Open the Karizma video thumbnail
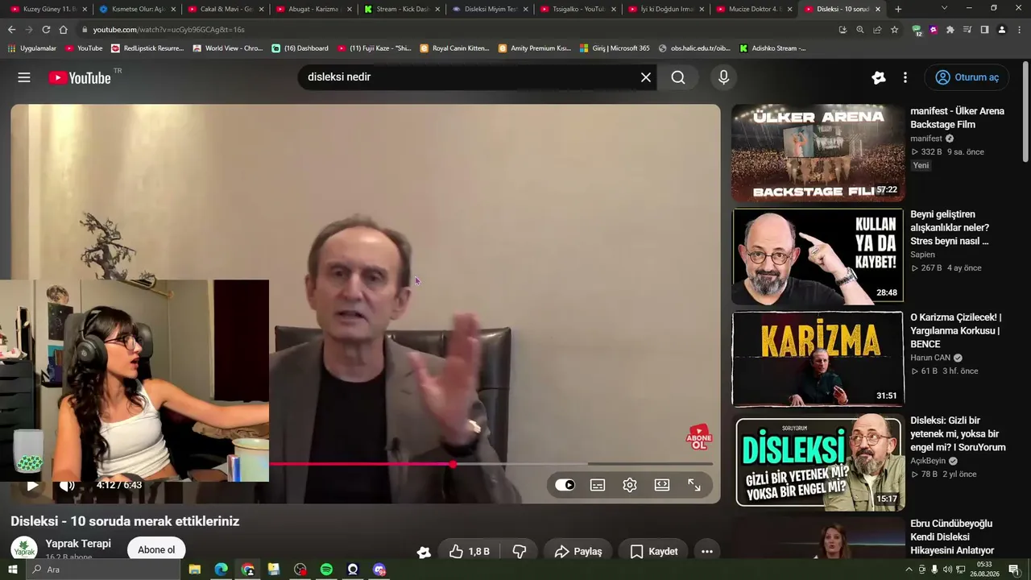1031x580 pixels. click(818, 359)
